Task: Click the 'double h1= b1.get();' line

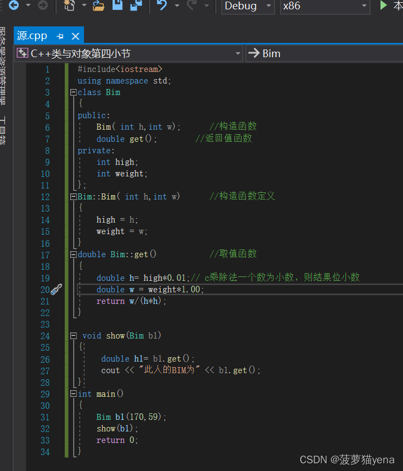Action: coord(148,359)
